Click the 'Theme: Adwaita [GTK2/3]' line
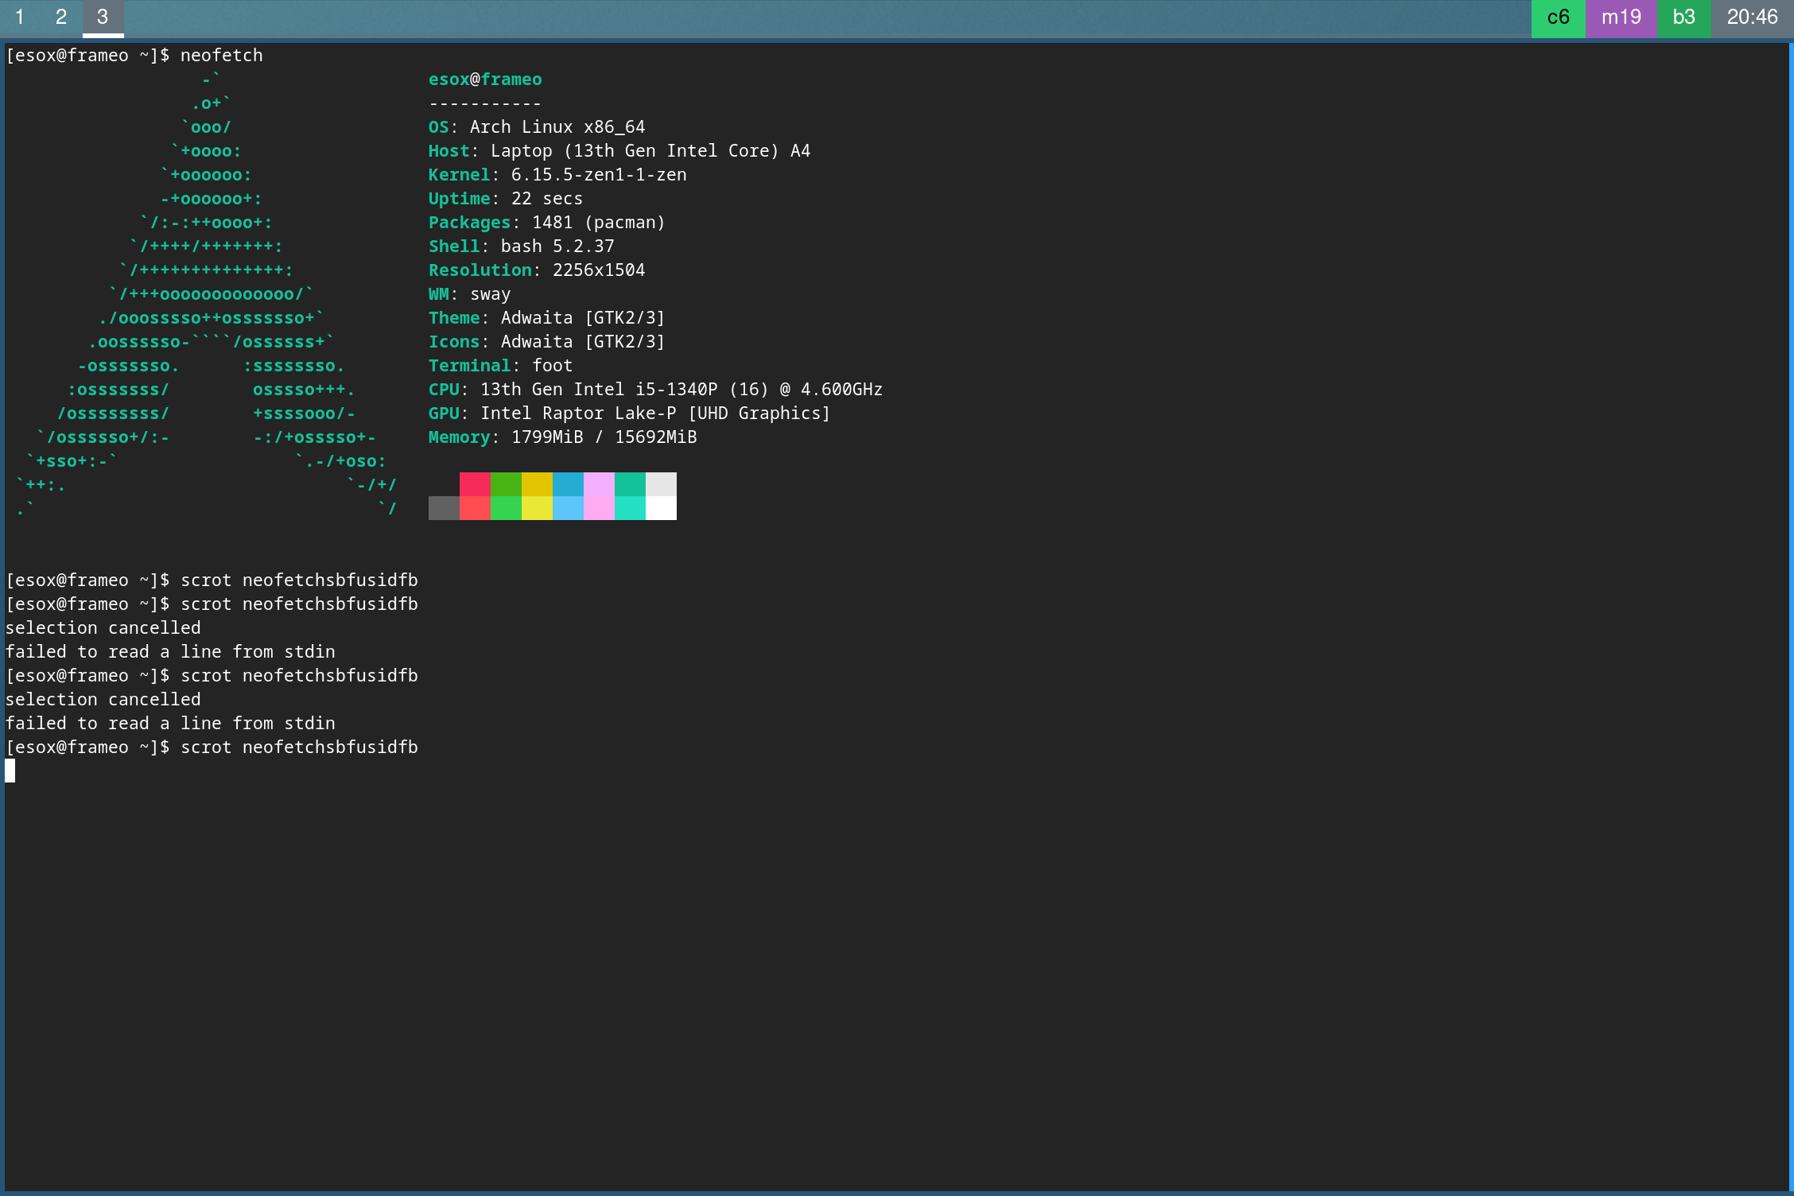 click(x=547, y=318)
